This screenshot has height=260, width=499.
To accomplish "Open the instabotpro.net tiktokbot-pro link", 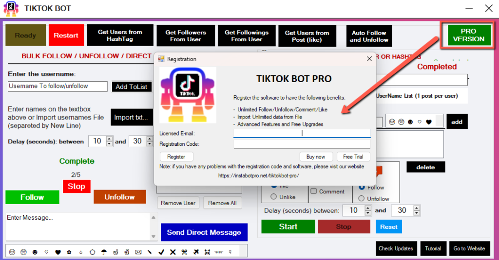I will pos(258,175).
